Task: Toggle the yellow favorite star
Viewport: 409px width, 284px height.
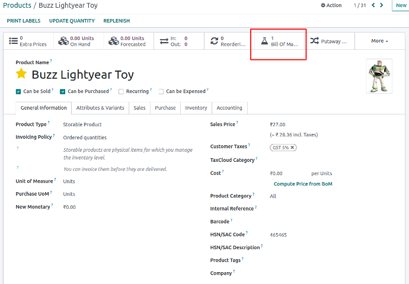Action: (21, 74)
